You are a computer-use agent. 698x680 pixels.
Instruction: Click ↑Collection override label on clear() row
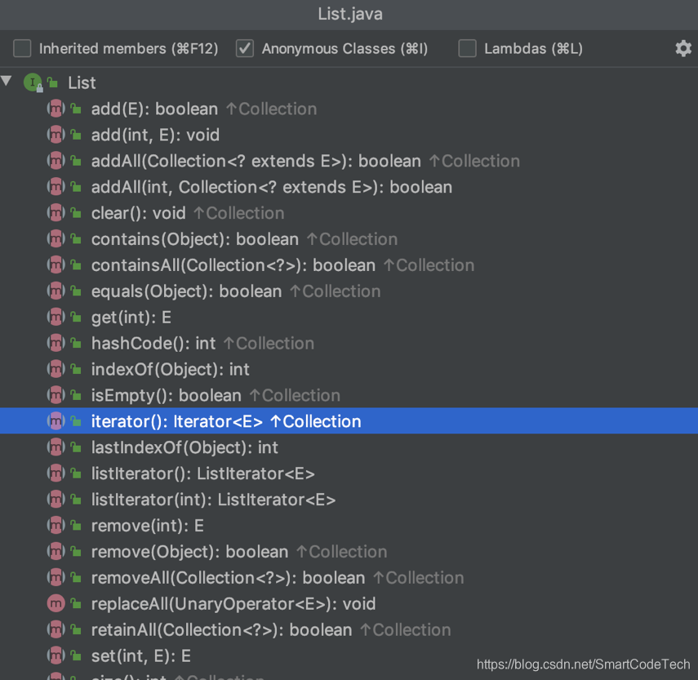tap(239, 213)
